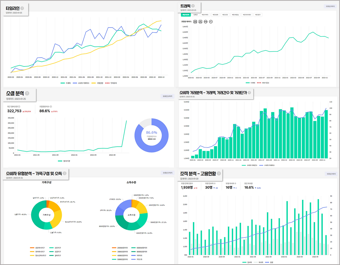The image size is (340, 265).
Task: Click the question mark beside 소셜 분석
Action: pyautogui.click(x=27, y=93)
